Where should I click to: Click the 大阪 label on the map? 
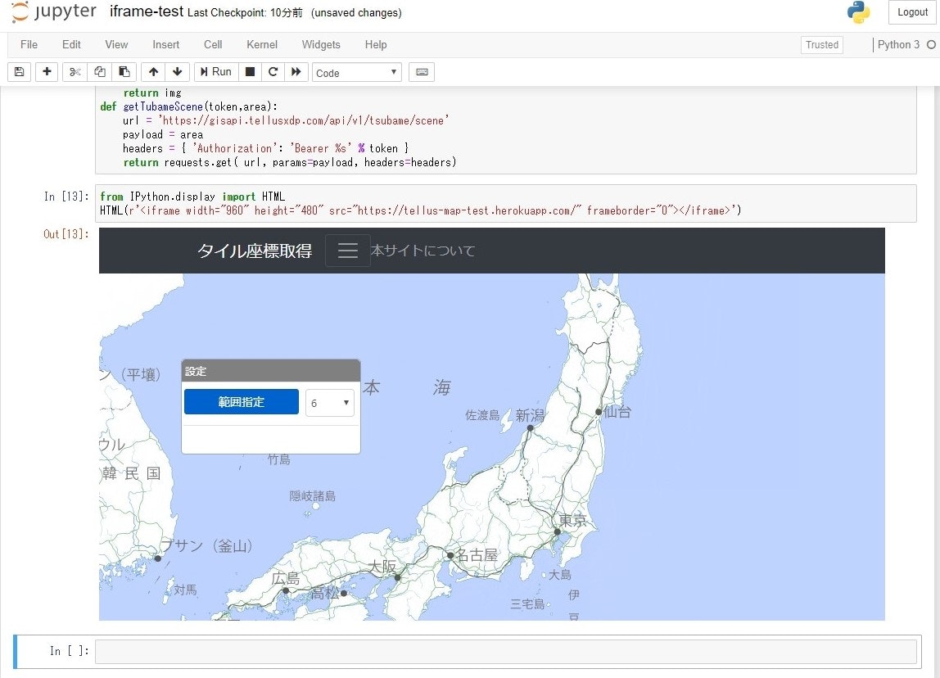382,567
